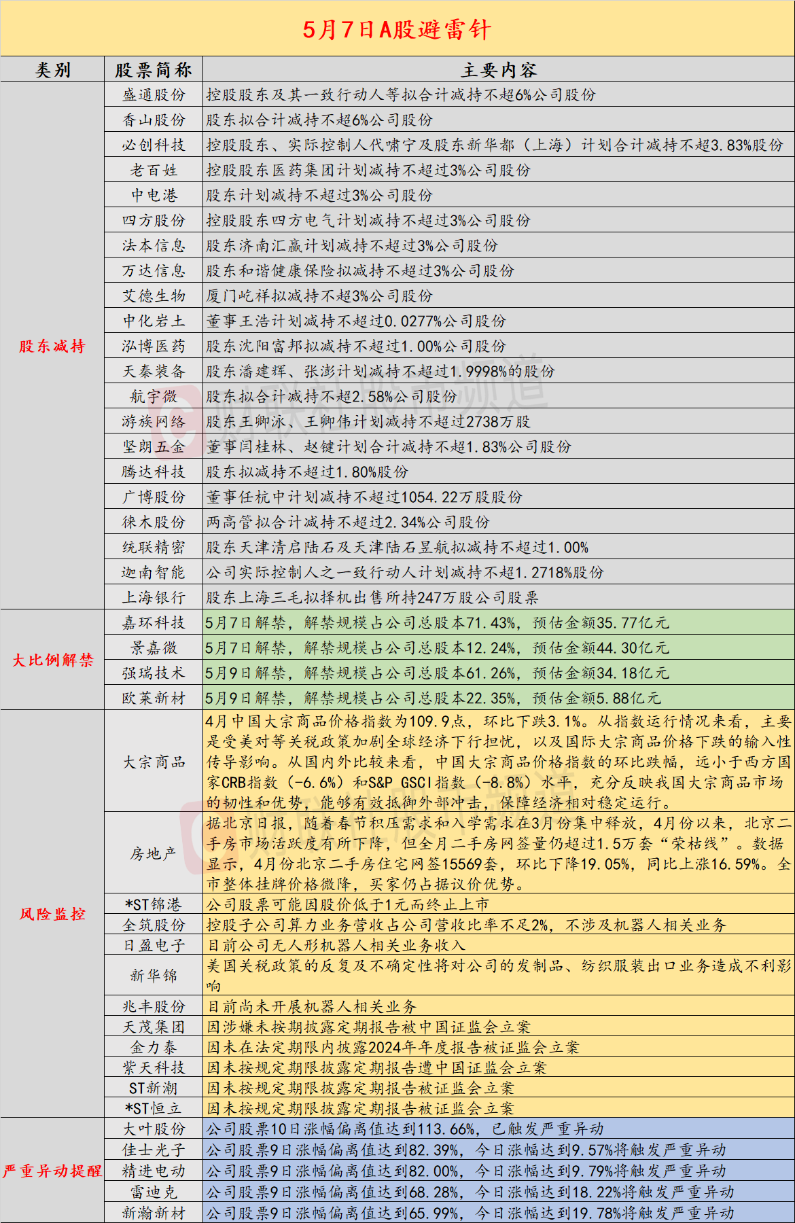795x1223 pixels.
Task: Select stock name 香山股份
Action: pos(154,120)
